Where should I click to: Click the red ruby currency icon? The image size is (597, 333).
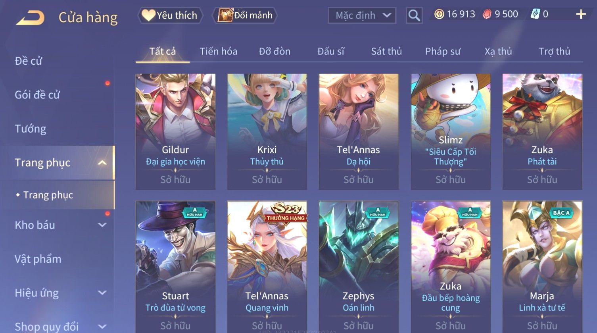coord(487,14)
